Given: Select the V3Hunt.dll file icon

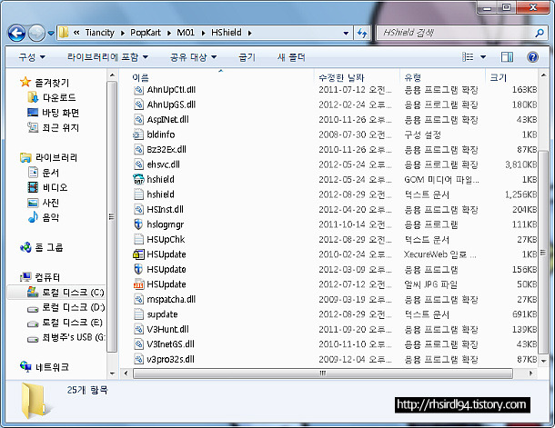Looking at the screenshot, I should [138, 329].
